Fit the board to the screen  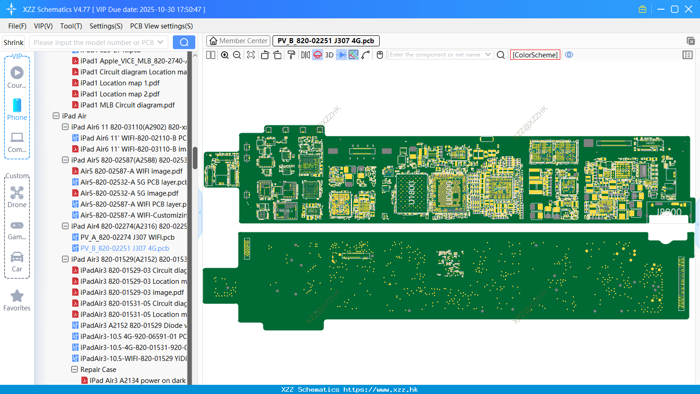[251, 55]
